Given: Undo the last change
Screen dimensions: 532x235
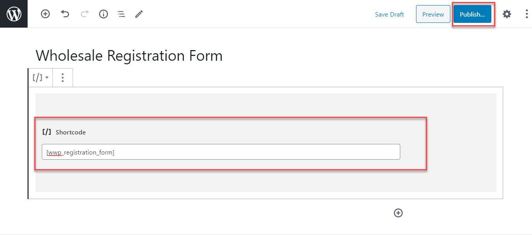Looking at the screenshot, I should pyautogui.click(x=65, y=14).
